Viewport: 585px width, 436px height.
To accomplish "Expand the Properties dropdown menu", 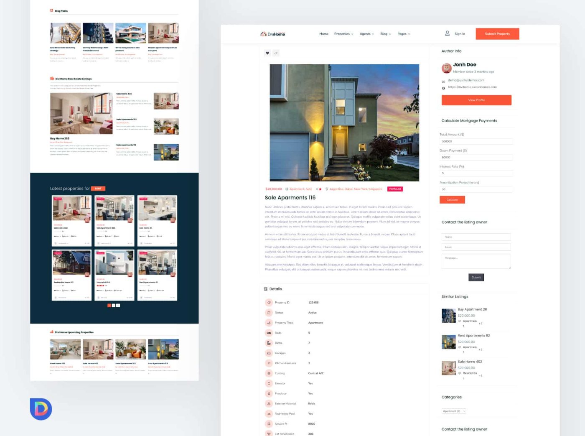I will pyautogui.click(x=343, y=34).
